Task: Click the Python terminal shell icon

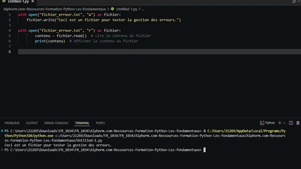Action: point(262,123)
